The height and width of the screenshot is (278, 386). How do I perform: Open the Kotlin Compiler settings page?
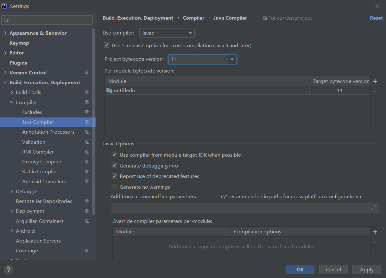(x=40, y=172)
